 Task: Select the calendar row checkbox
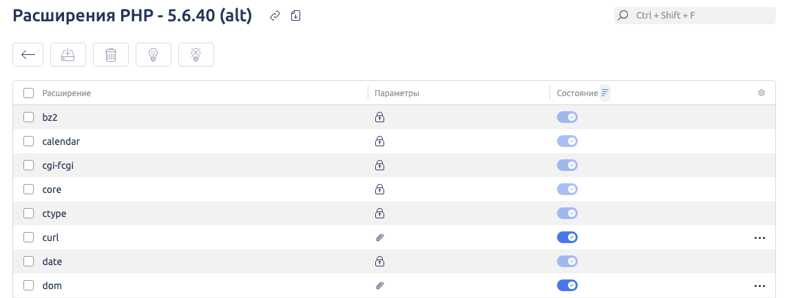(29, 141)
